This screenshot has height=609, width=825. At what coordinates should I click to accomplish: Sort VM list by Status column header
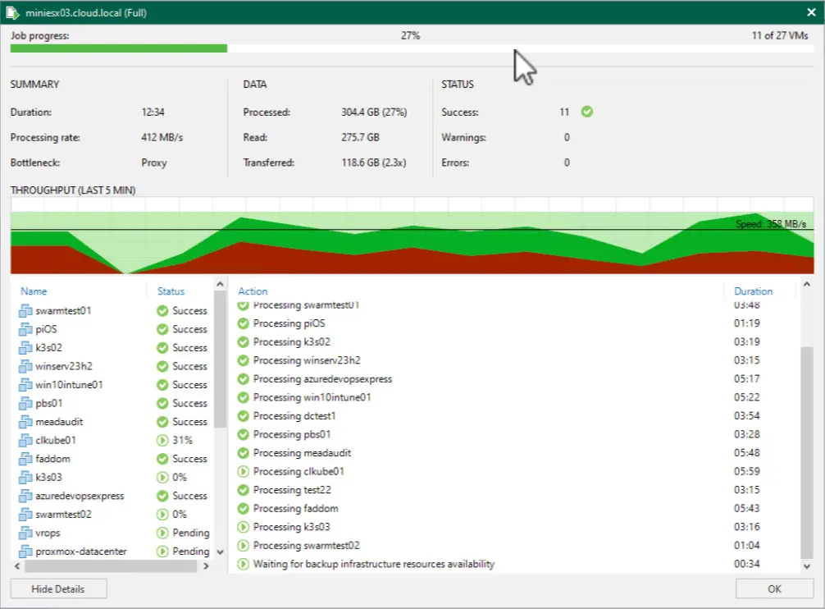point(171,291)
